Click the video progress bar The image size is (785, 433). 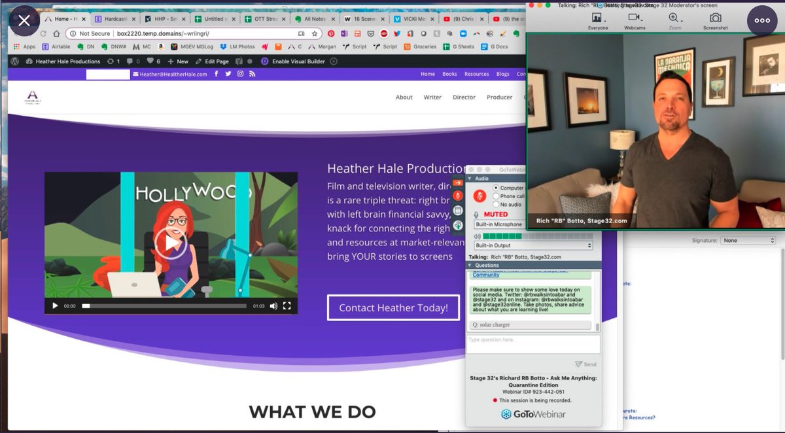(x=164, y=305)
